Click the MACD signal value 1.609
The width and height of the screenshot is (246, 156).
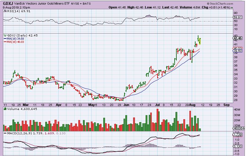pos(49,133)
